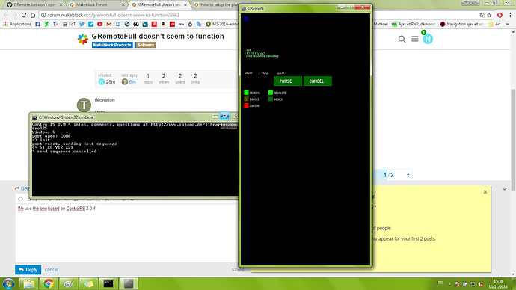Click the PAUSE button in GRemote
Image resolution: width=516 pixels, height=290 pixels.
(x=288, y=81)
